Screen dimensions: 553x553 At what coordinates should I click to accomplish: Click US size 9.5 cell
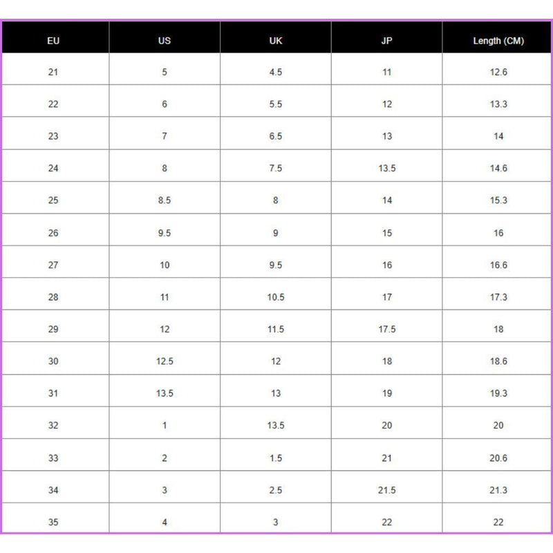[165, 233]
